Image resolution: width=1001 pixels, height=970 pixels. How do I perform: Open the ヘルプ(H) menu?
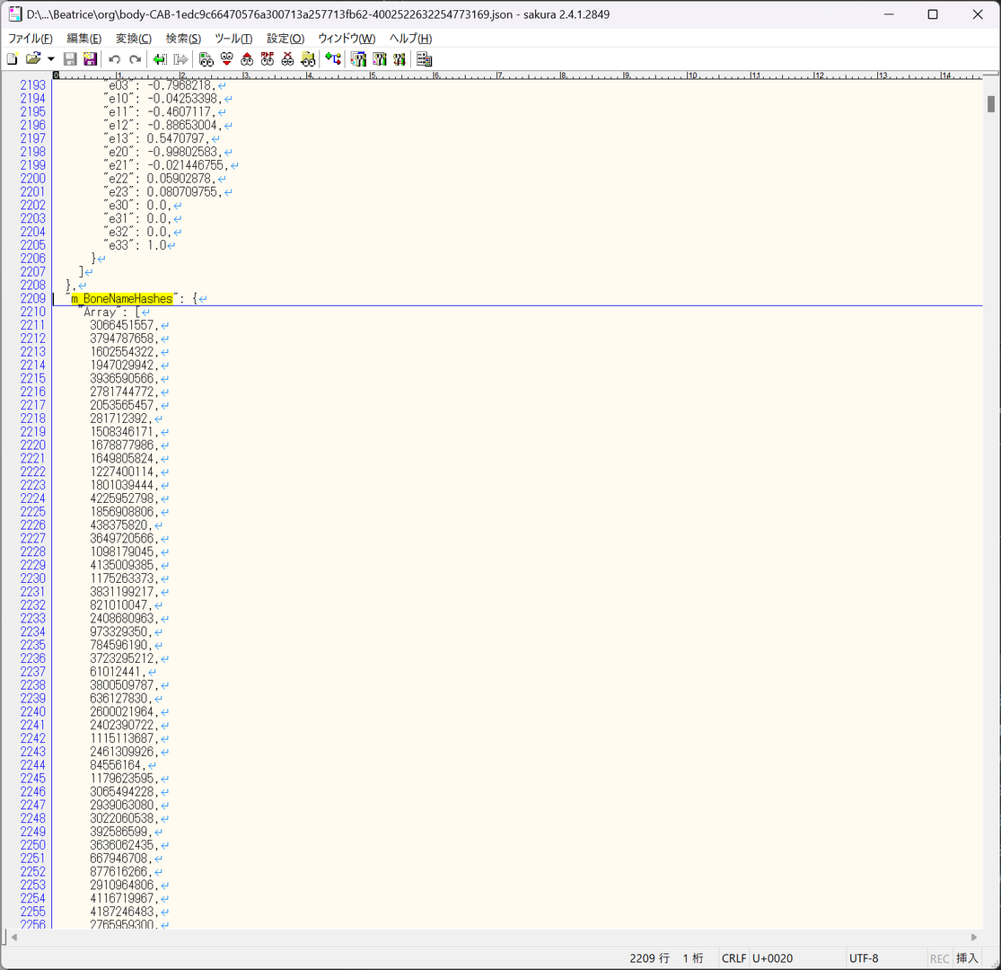click(x=410, y=39)
